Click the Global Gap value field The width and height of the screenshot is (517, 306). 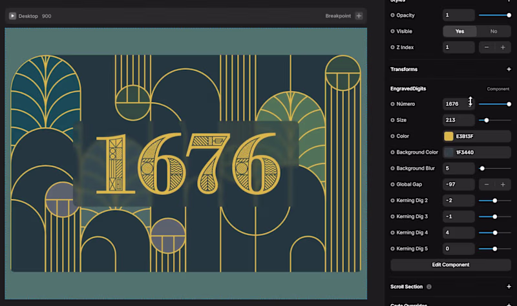point(459,185)
